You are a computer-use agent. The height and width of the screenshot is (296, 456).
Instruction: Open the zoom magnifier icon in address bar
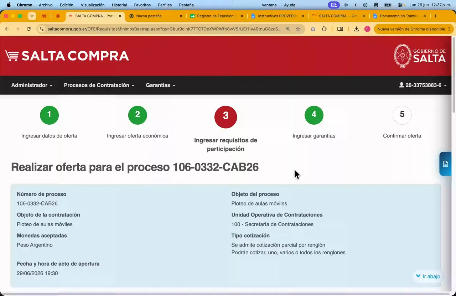coord(288,29)
